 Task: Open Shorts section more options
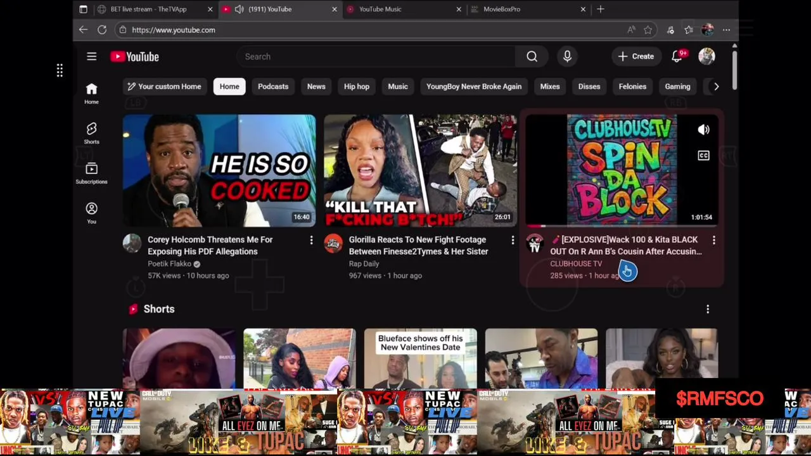click(x=708, y=309)
